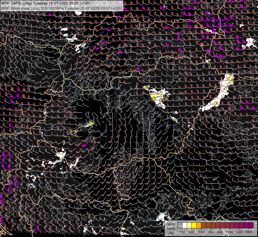
Task: Click the legend value 1500
Action: (249, 232)
